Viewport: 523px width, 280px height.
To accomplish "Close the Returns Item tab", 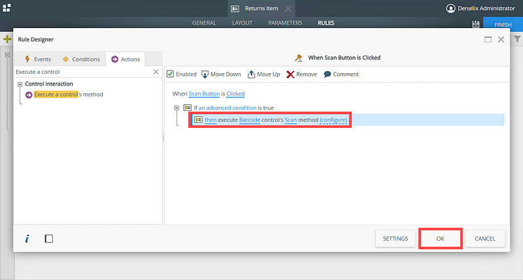I will (288, 8).
